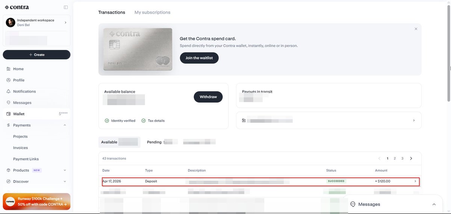The image size is (451, 214).
Task: Click the Description column header
Action: pyautogui.click(x=197, y=170)
